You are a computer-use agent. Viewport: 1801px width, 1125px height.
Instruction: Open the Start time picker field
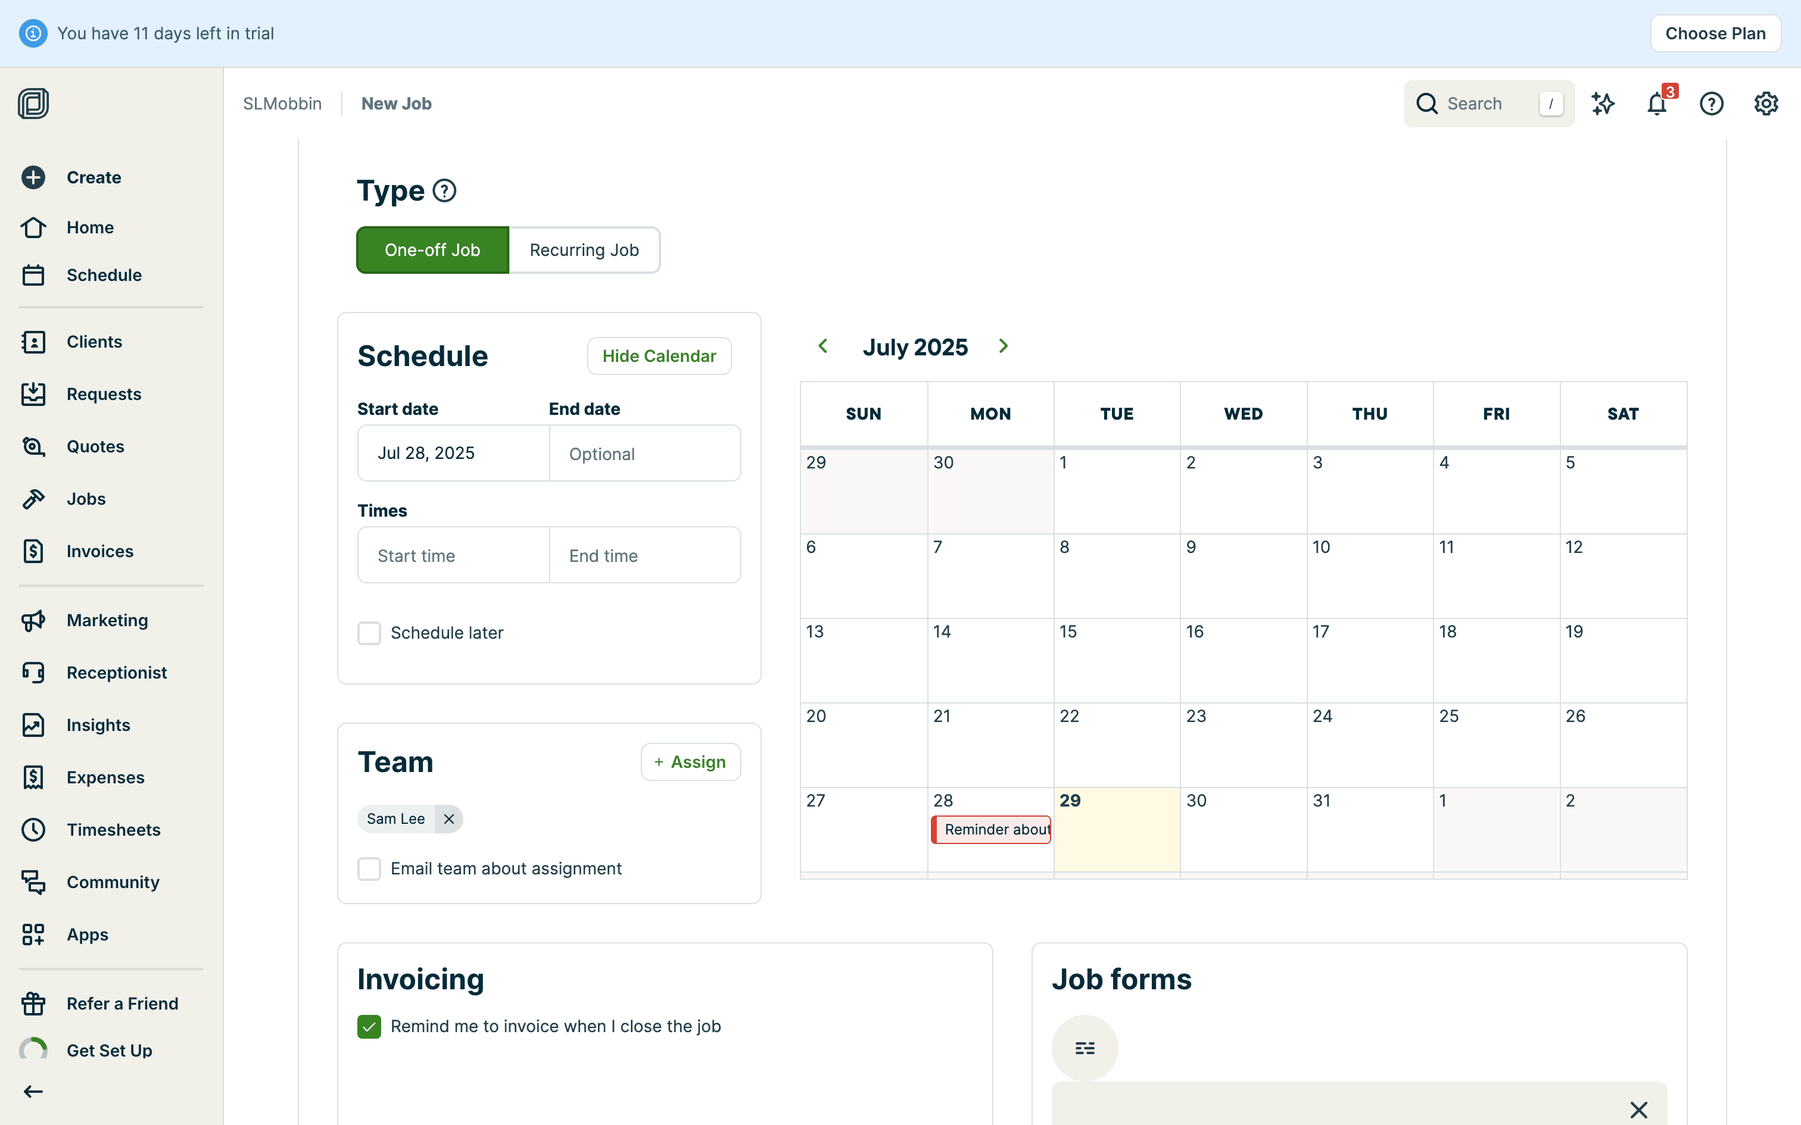453,555
